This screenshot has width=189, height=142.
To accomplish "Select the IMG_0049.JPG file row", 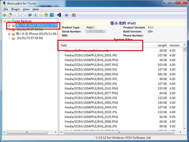I will 121,69.
